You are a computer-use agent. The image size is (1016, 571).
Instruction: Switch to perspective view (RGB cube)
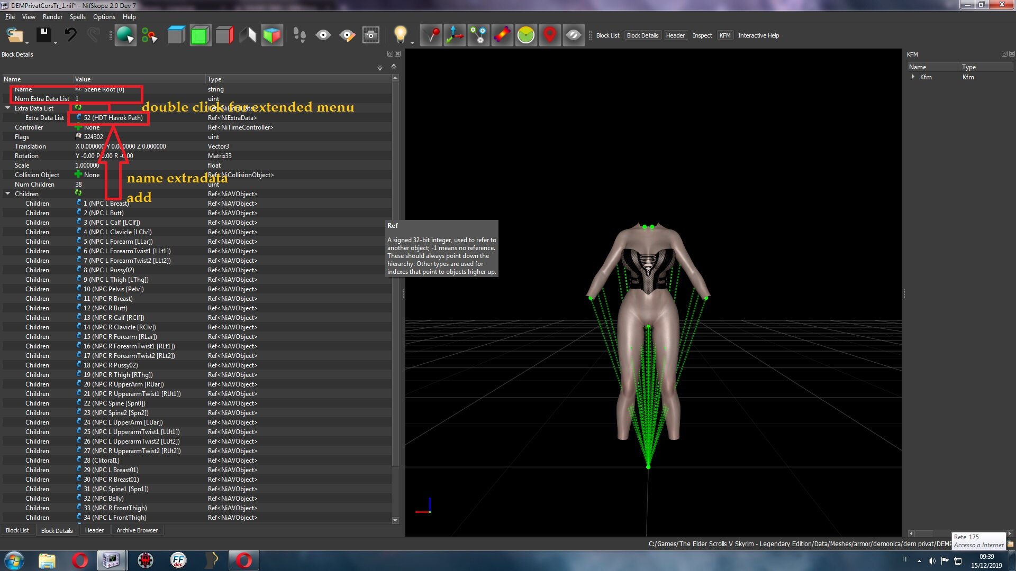pyautogui.click(x=272, y=35)
